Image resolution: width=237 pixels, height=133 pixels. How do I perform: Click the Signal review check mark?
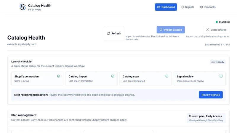[x=221, y=76]
